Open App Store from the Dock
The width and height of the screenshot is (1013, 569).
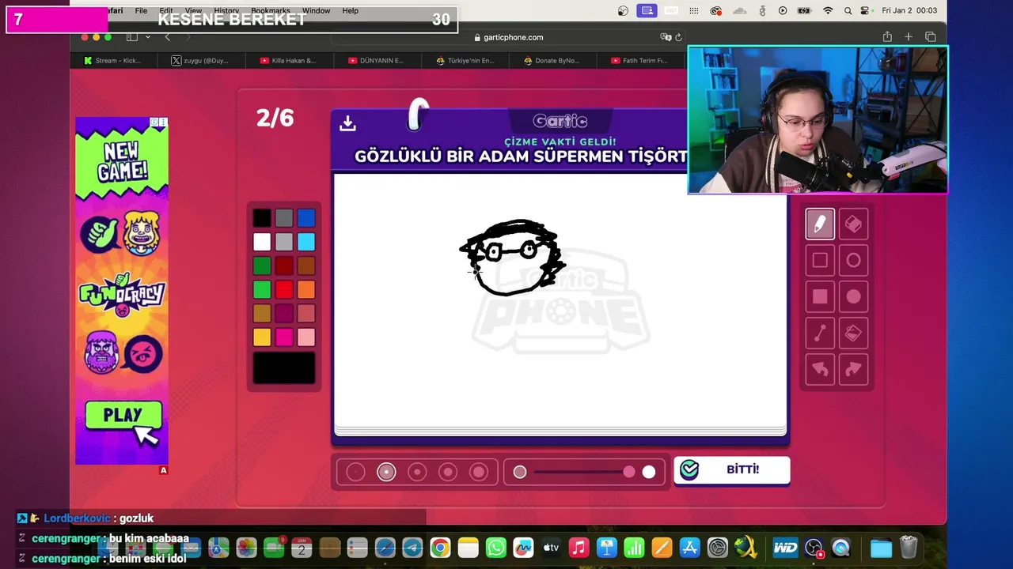(690, 547)
